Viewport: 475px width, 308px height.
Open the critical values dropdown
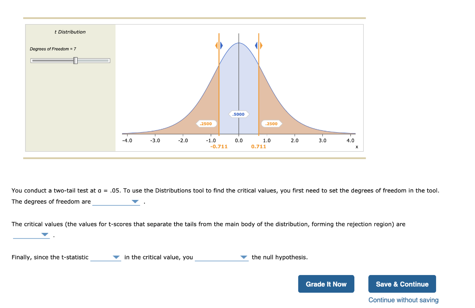pyautogui.click(x=45, y=234)
